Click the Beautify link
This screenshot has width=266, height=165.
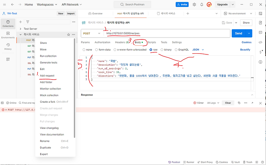[245, 50]
